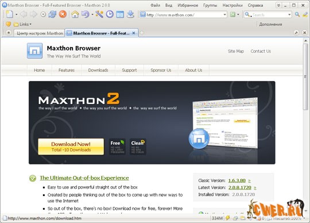Click the New Tab page icon in toolbar
Screen dimensions: 310x223
tap(9, 14)
